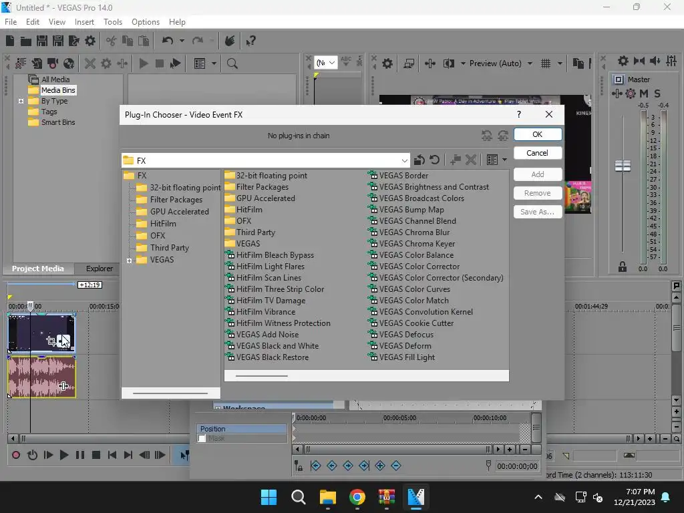Click Cancel in Plug-In Chooser
Image resolution: width=684 pixels, height=513 pixels.
[538, 153]
